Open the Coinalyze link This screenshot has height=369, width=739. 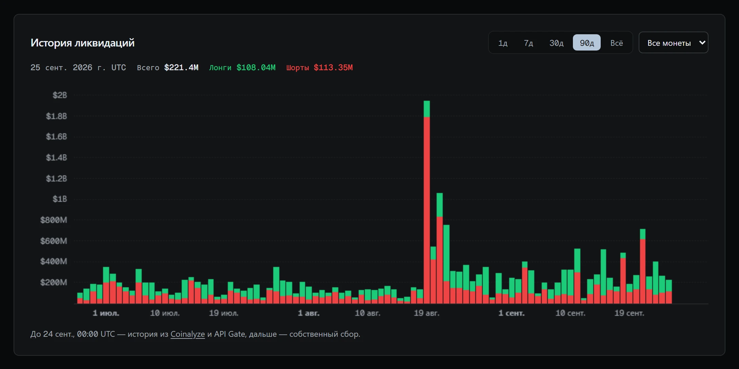(187, 334)
